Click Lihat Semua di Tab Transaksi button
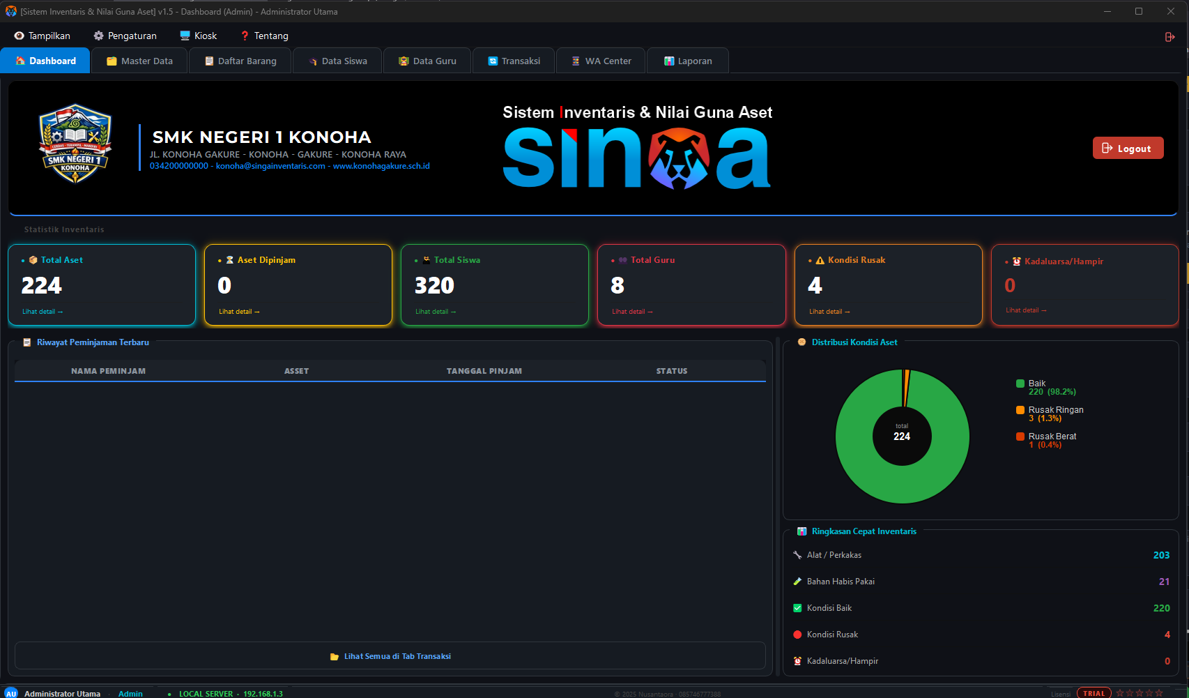This screenshot has height=698, width=1189. coord(390,656)
